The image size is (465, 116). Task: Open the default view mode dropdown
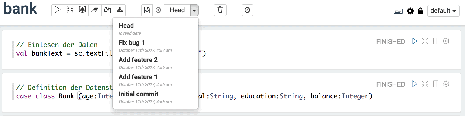click(443, 11)
